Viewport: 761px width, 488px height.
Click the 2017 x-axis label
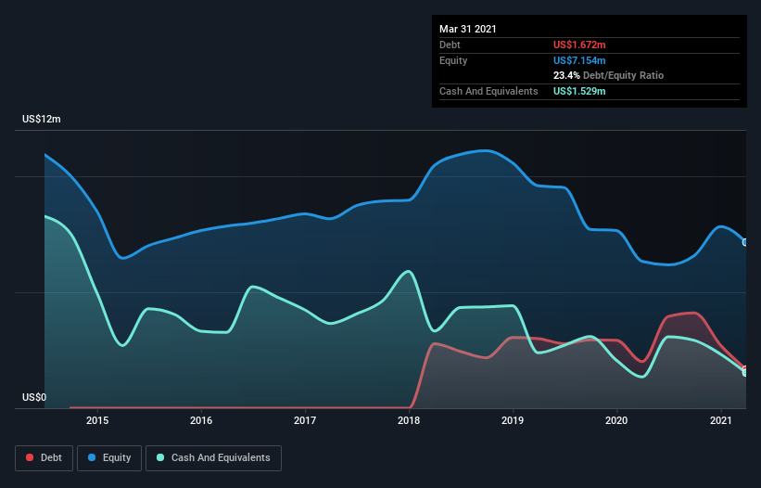pos(305,421)
